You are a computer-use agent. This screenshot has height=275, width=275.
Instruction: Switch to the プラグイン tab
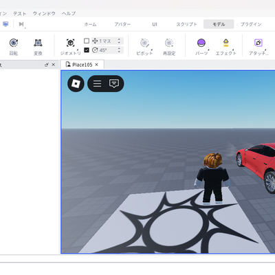click(x=251, y=24)
